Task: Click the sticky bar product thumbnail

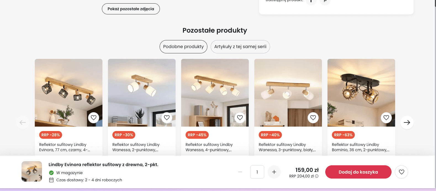Action: click(x=32, y=171)
